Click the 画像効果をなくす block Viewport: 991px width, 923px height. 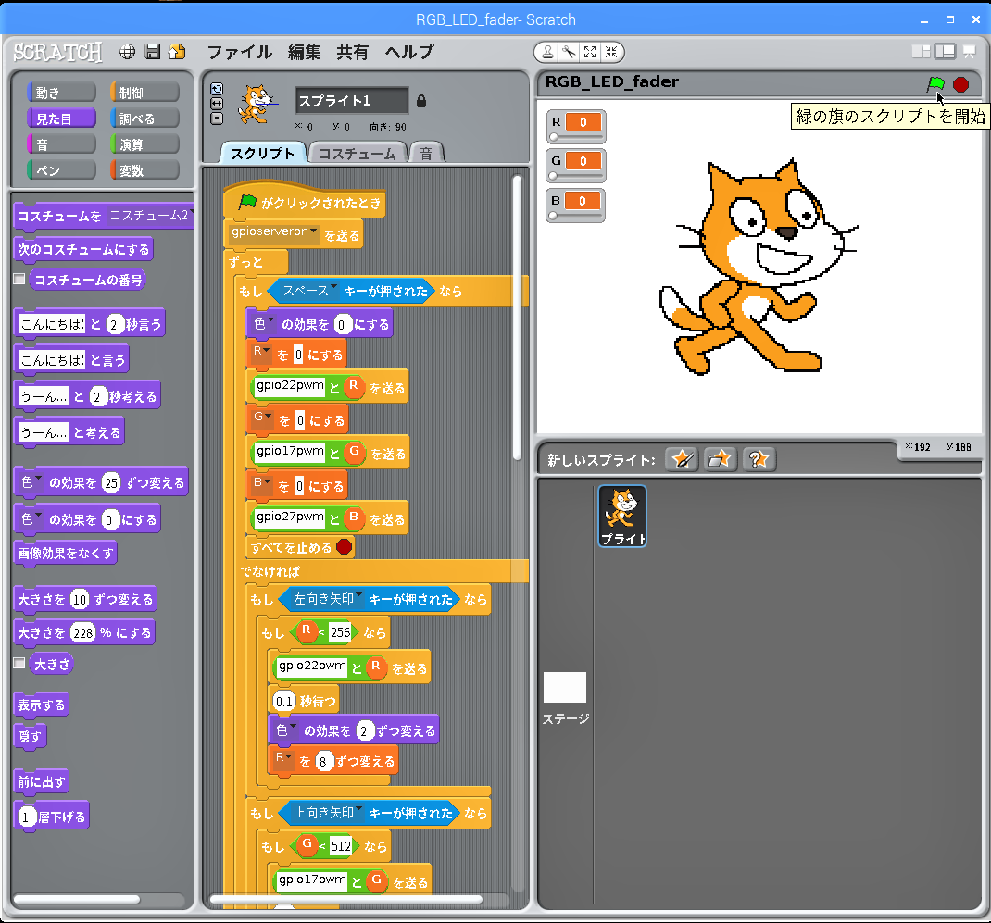[66, 554]
